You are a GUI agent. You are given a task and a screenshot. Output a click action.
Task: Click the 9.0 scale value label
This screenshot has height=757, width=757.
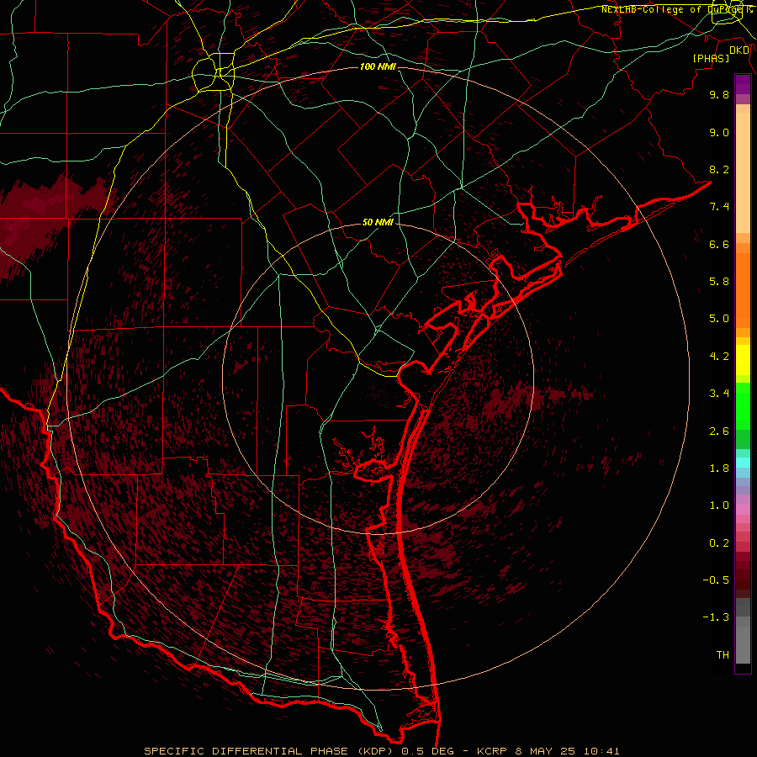(x=719, y=132)
